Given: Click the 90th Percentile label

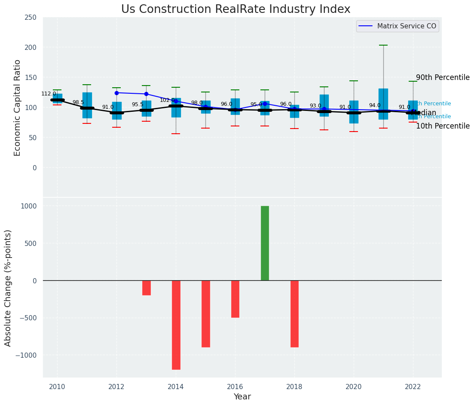Looking at the screenshot, I should pyautogui.click(x=443, y=78).
